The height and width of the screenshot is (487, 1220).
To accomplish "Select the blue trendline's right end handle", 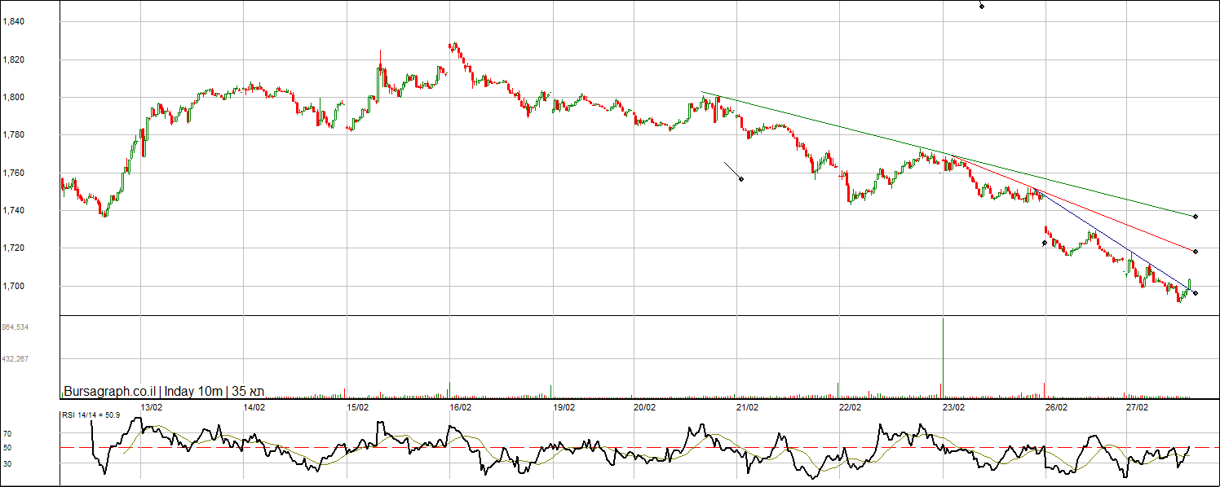I will [x=1196, y=293].
